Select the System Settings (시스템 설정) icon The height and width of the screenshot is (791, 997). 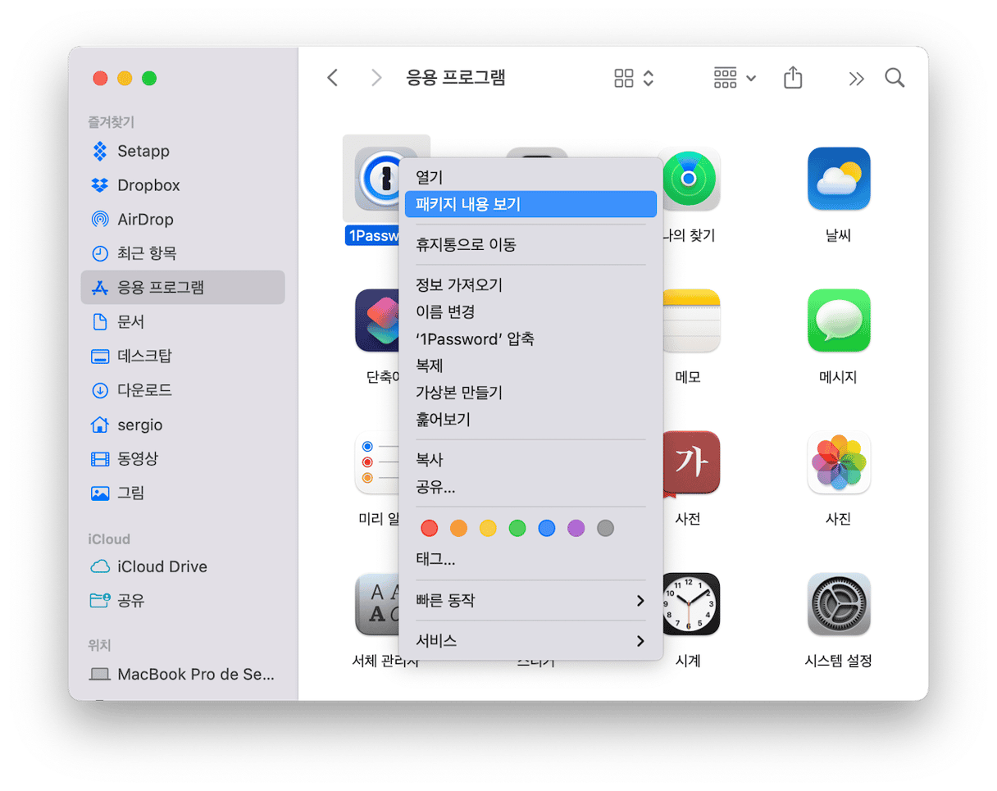tap(838, 604)
